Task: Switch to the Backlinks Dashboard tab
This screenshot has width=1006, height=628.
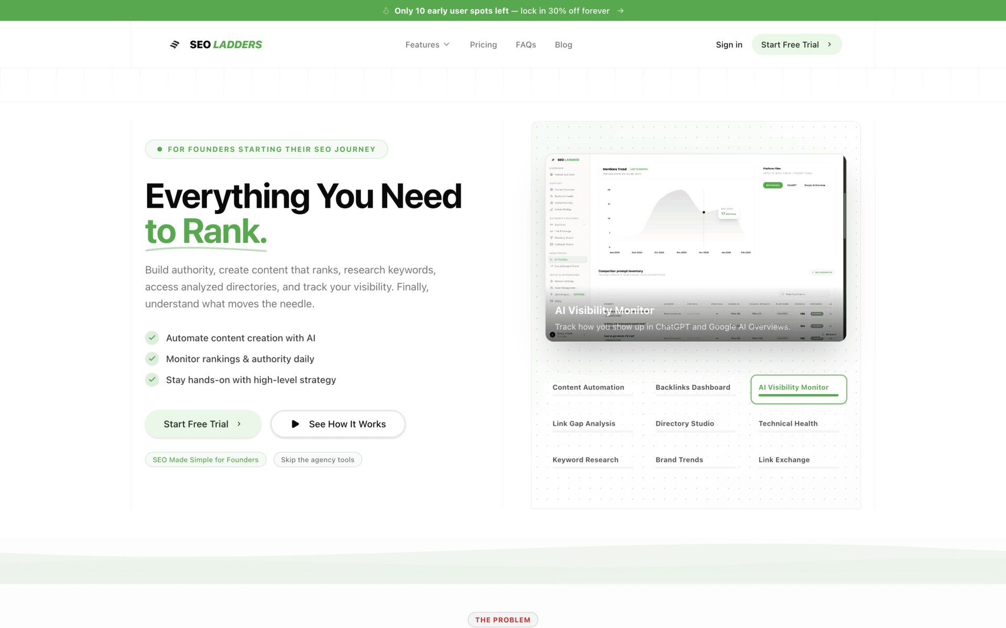Action: tap(693, 387)
